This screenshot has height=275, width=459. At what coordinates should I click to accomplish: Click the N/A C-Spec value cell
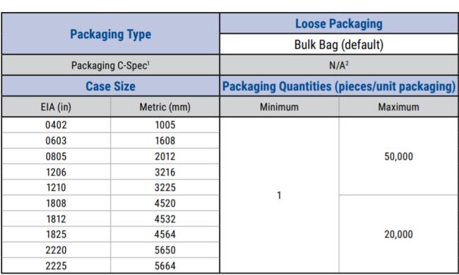(x=339, y=65)
